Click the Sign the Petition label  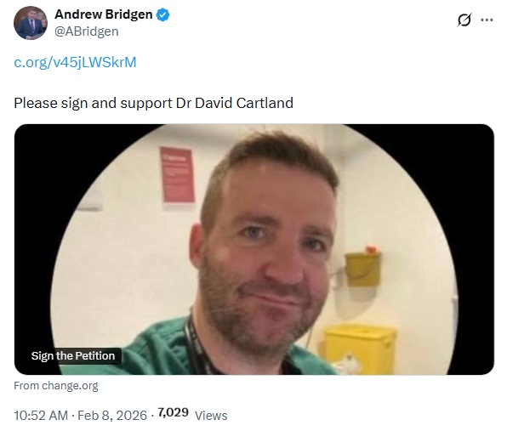pyautogui.click(x=73, y=355)
